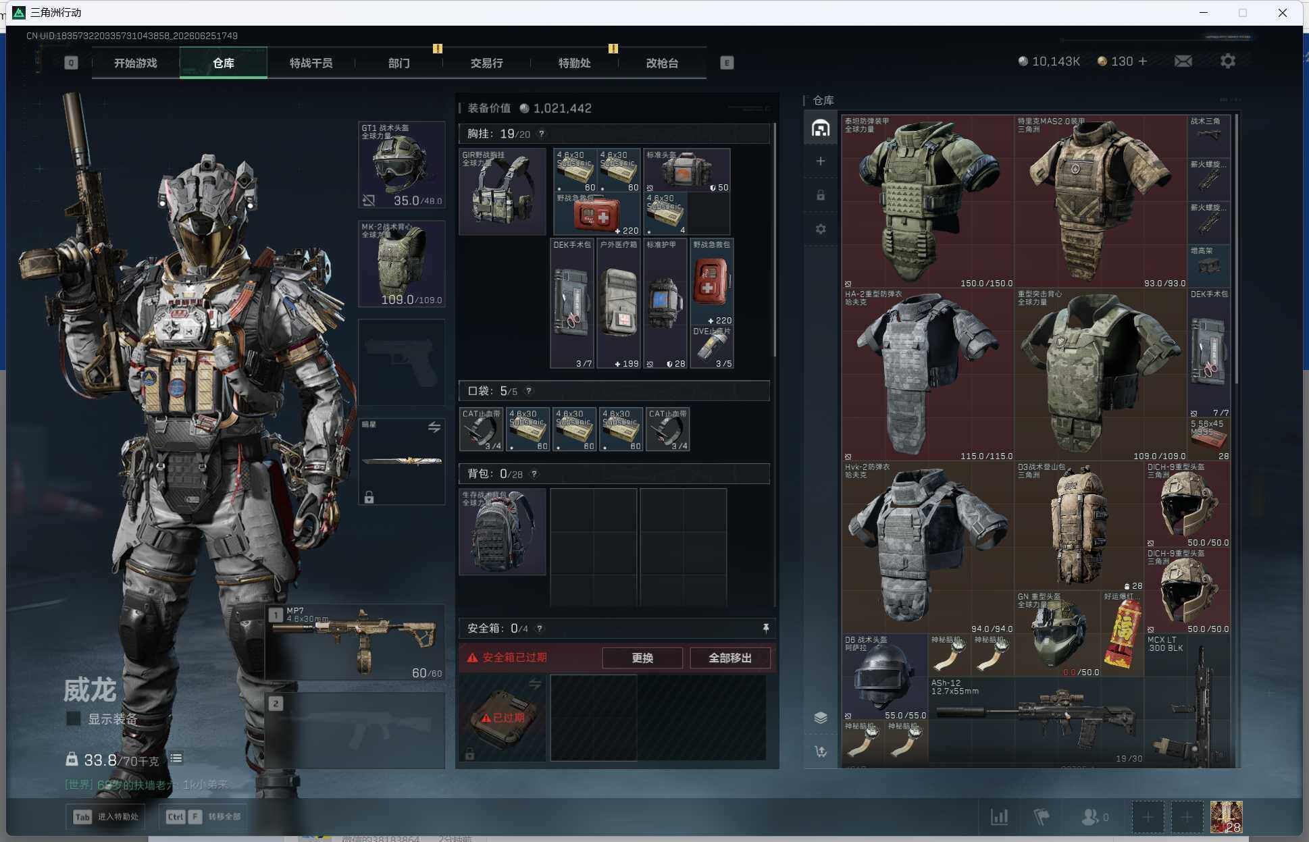
Task: Click the 转移全部 shortcut button
Action: [203, 816]
